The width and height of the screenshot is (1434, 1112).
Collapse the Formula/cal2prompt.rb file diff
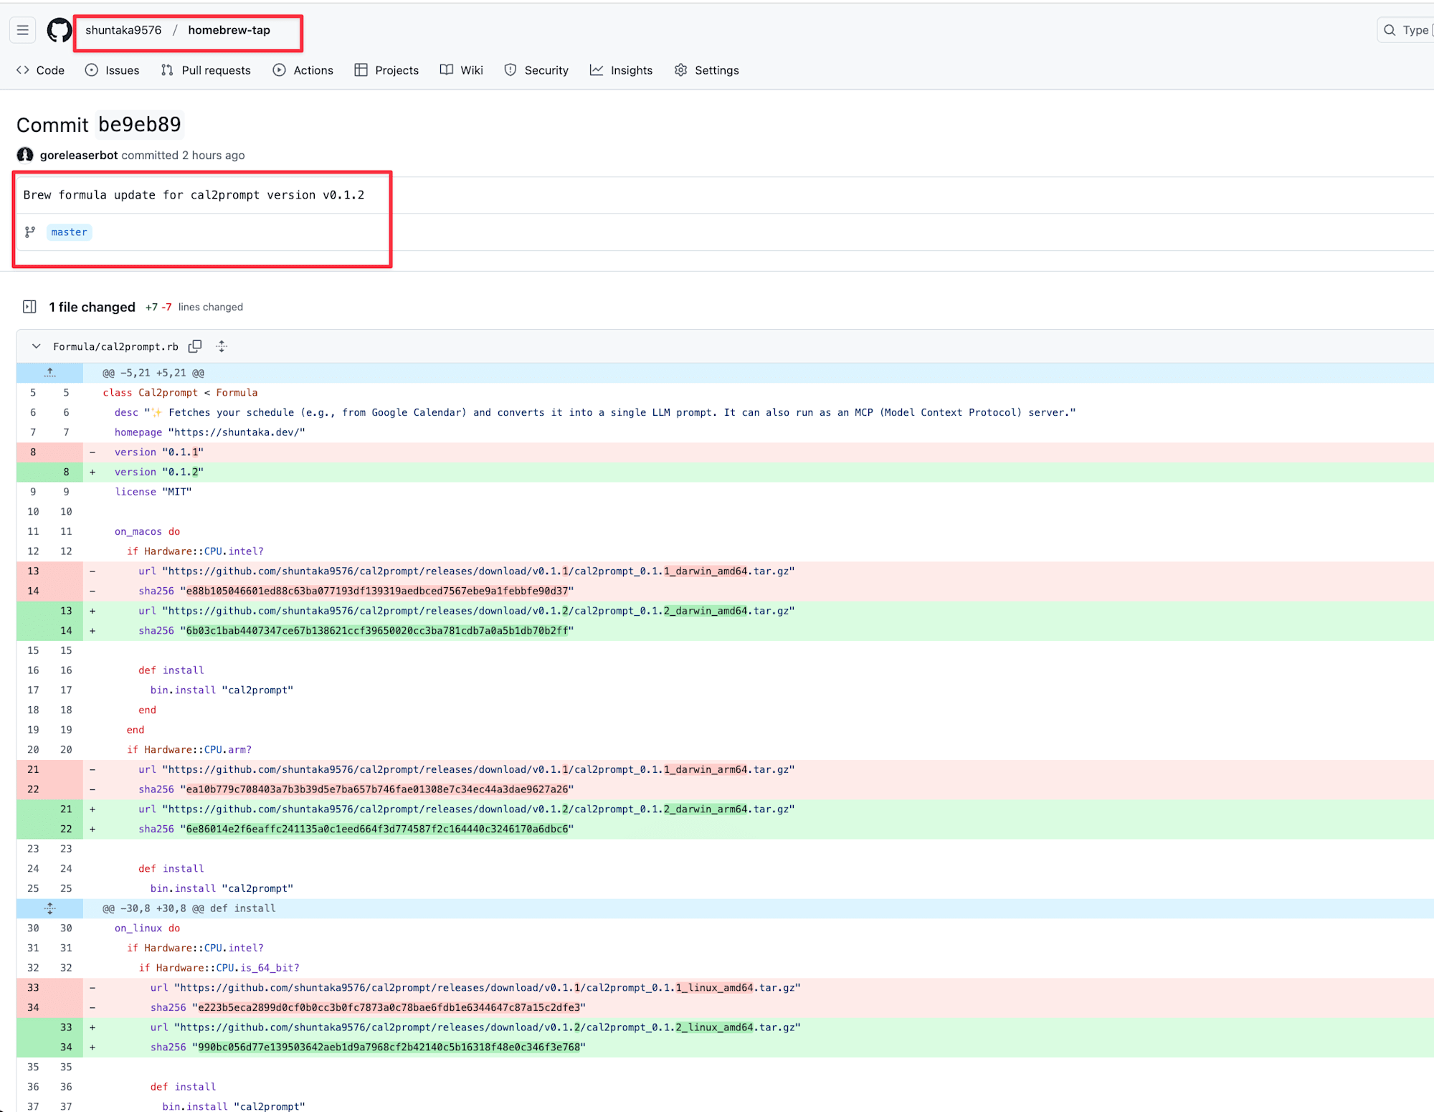pos(36,346)
